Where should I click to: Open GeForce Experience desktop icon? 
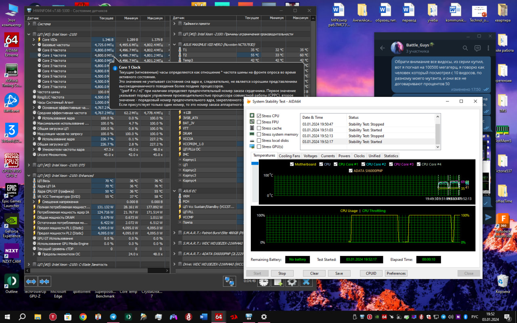click(12, 226)
